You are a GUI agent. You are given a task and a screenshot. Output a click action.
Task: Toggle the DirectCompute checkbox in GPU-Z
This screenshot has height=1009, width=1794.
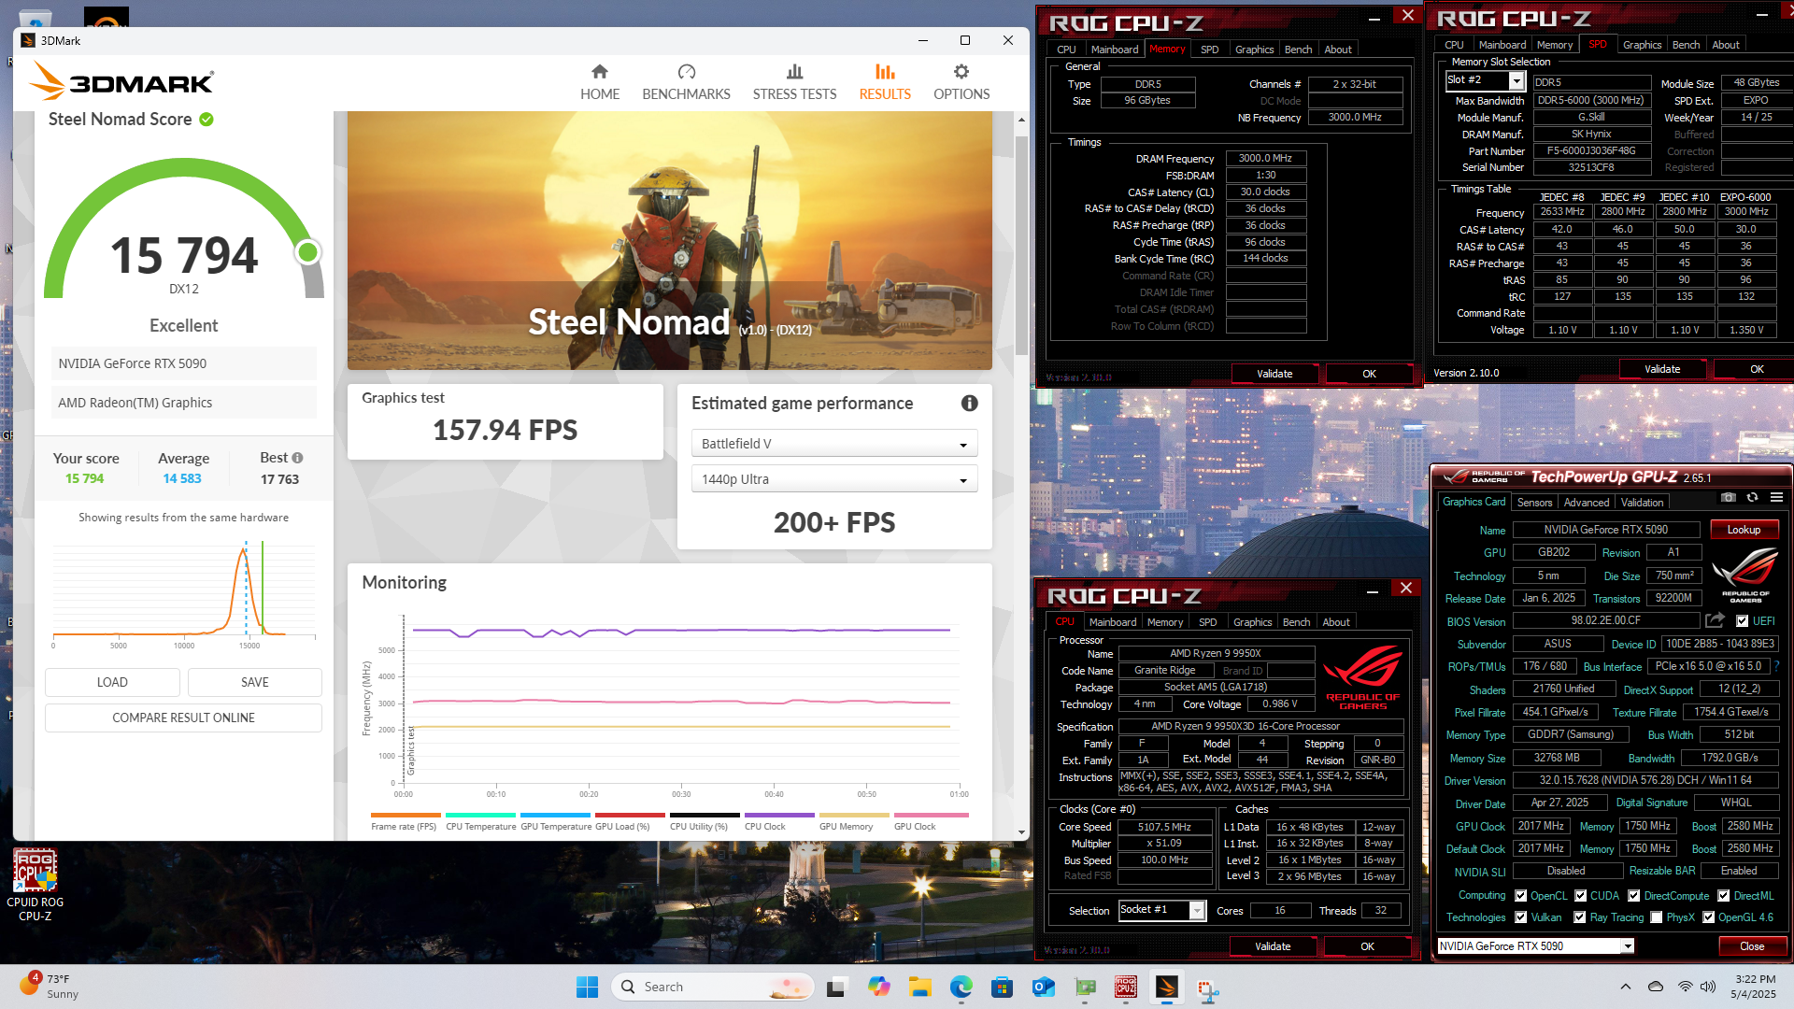pos(1633,895)
